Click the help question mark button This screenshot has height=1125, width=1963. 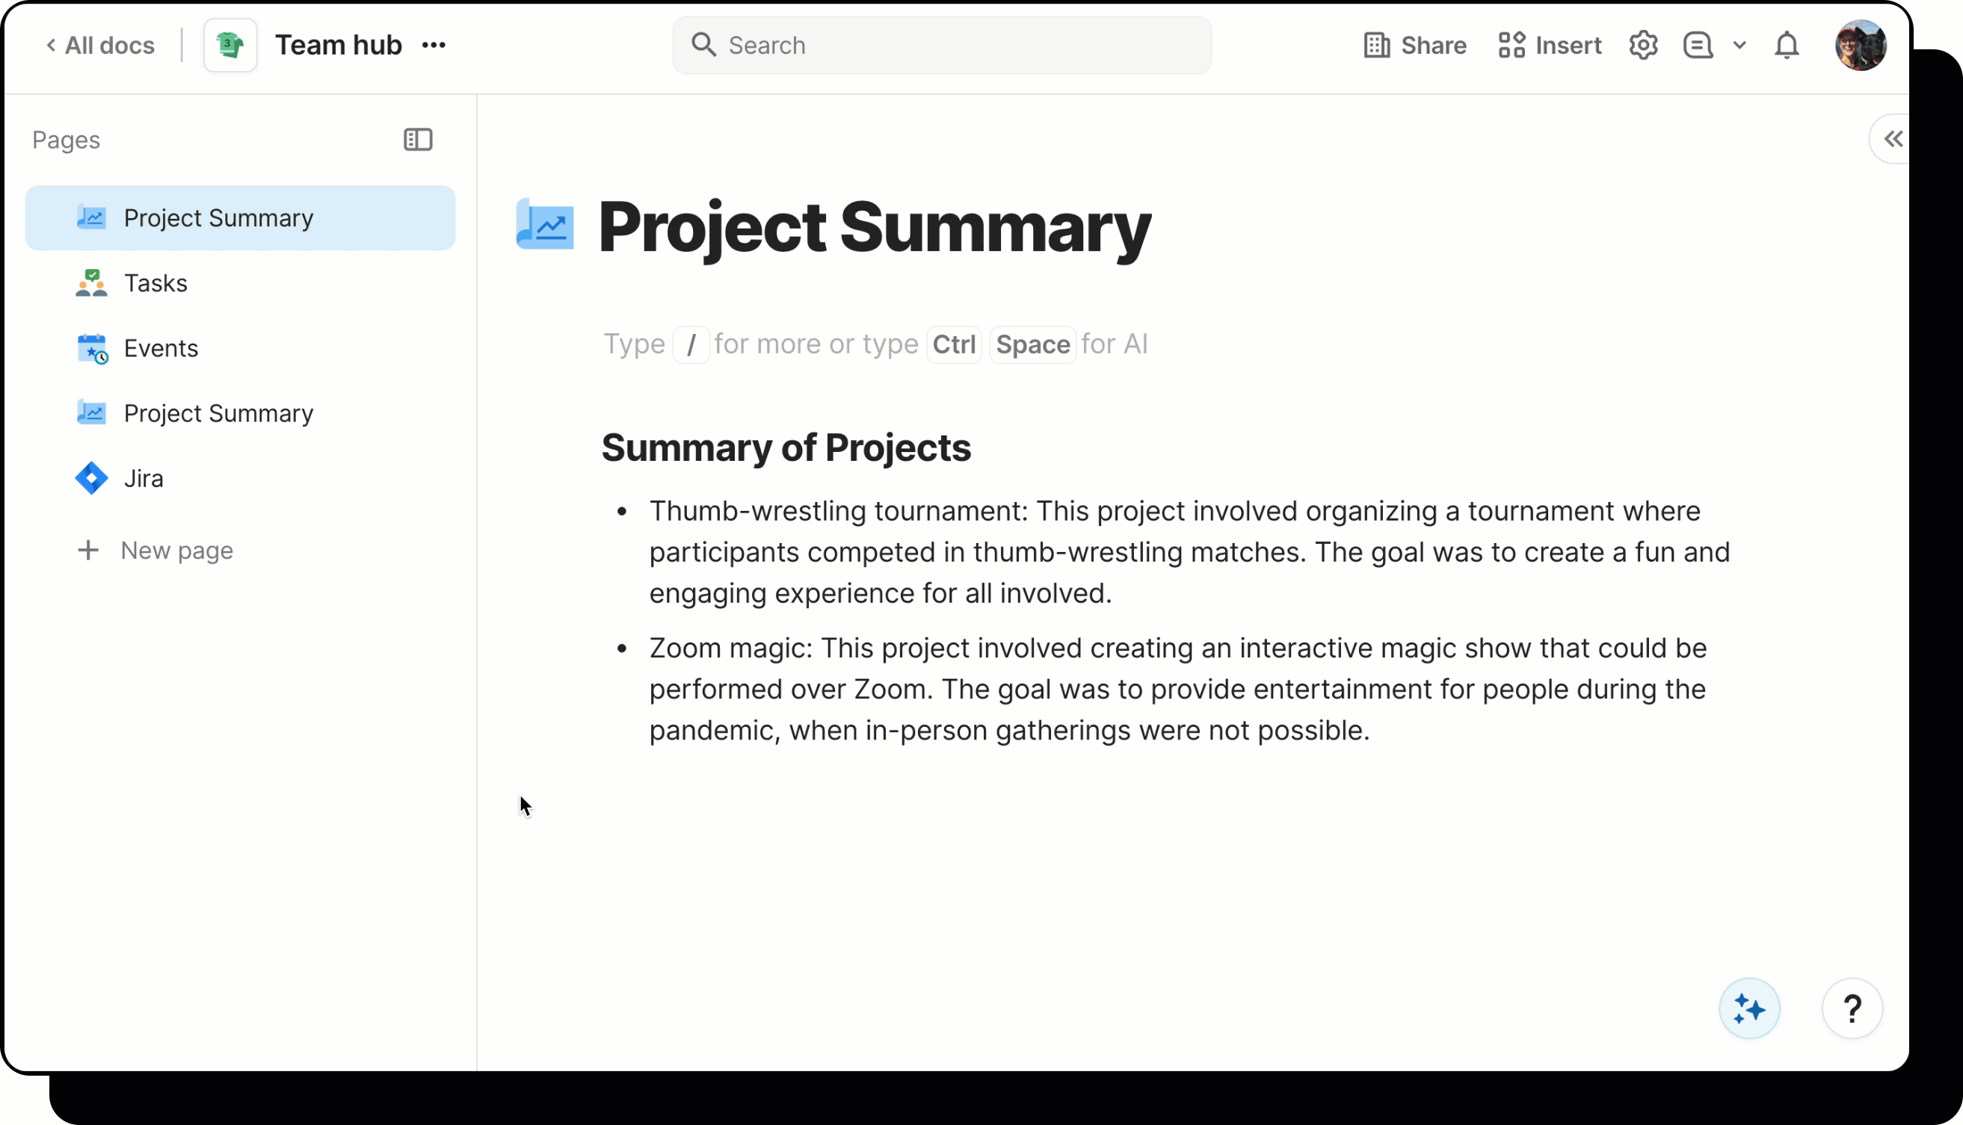[x=1852, y=1008]
